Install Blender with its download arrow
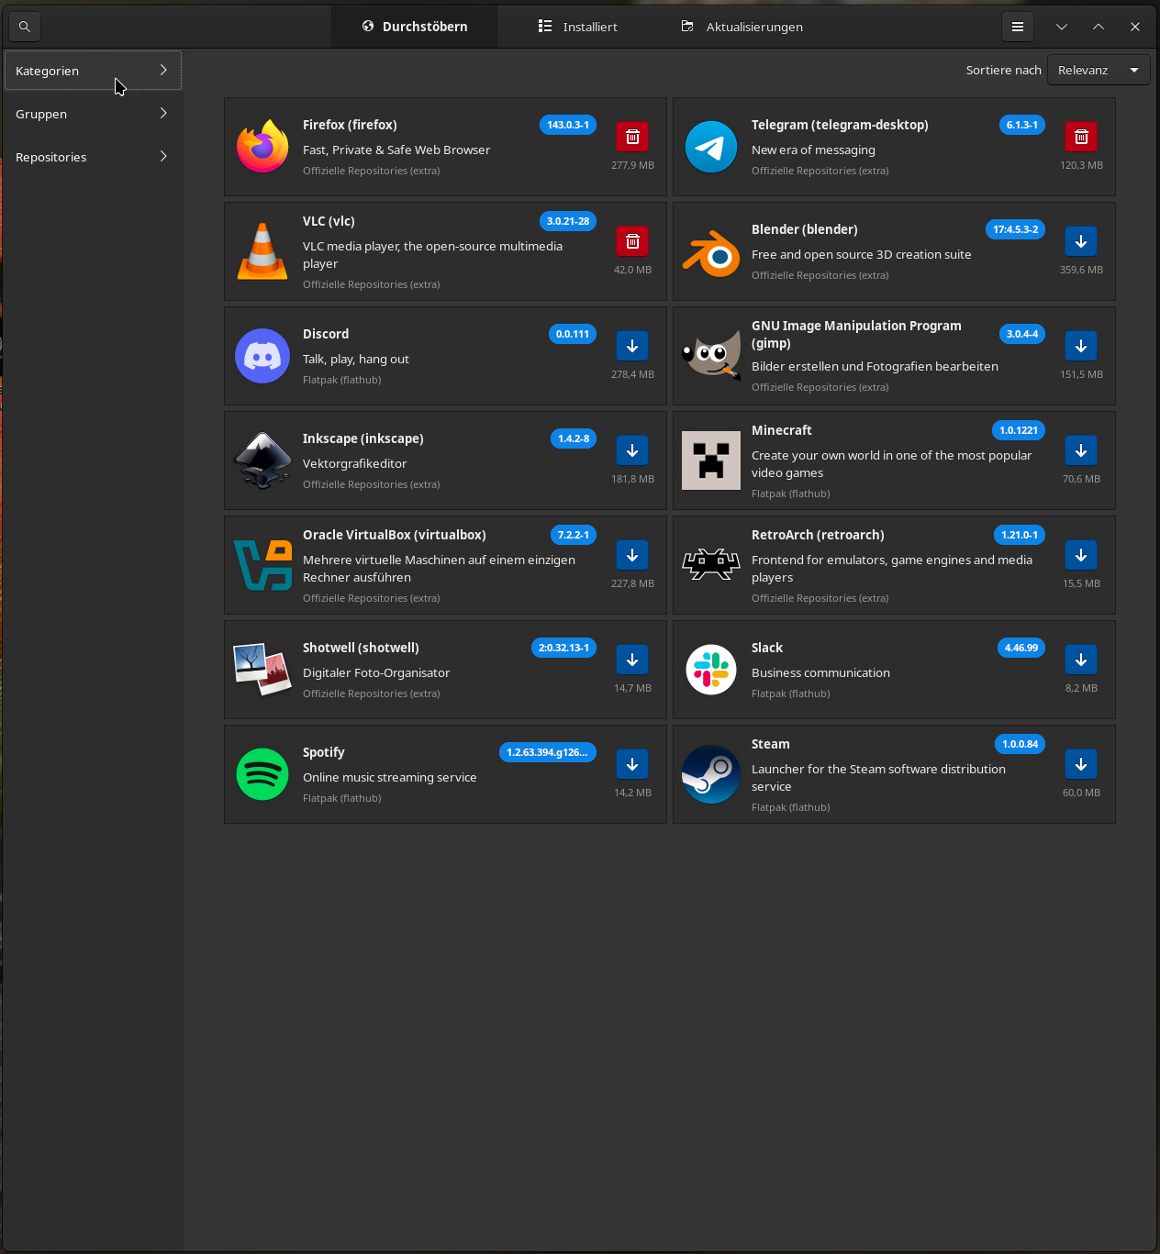1160x1254 pixels. (x=1081, y=241)
